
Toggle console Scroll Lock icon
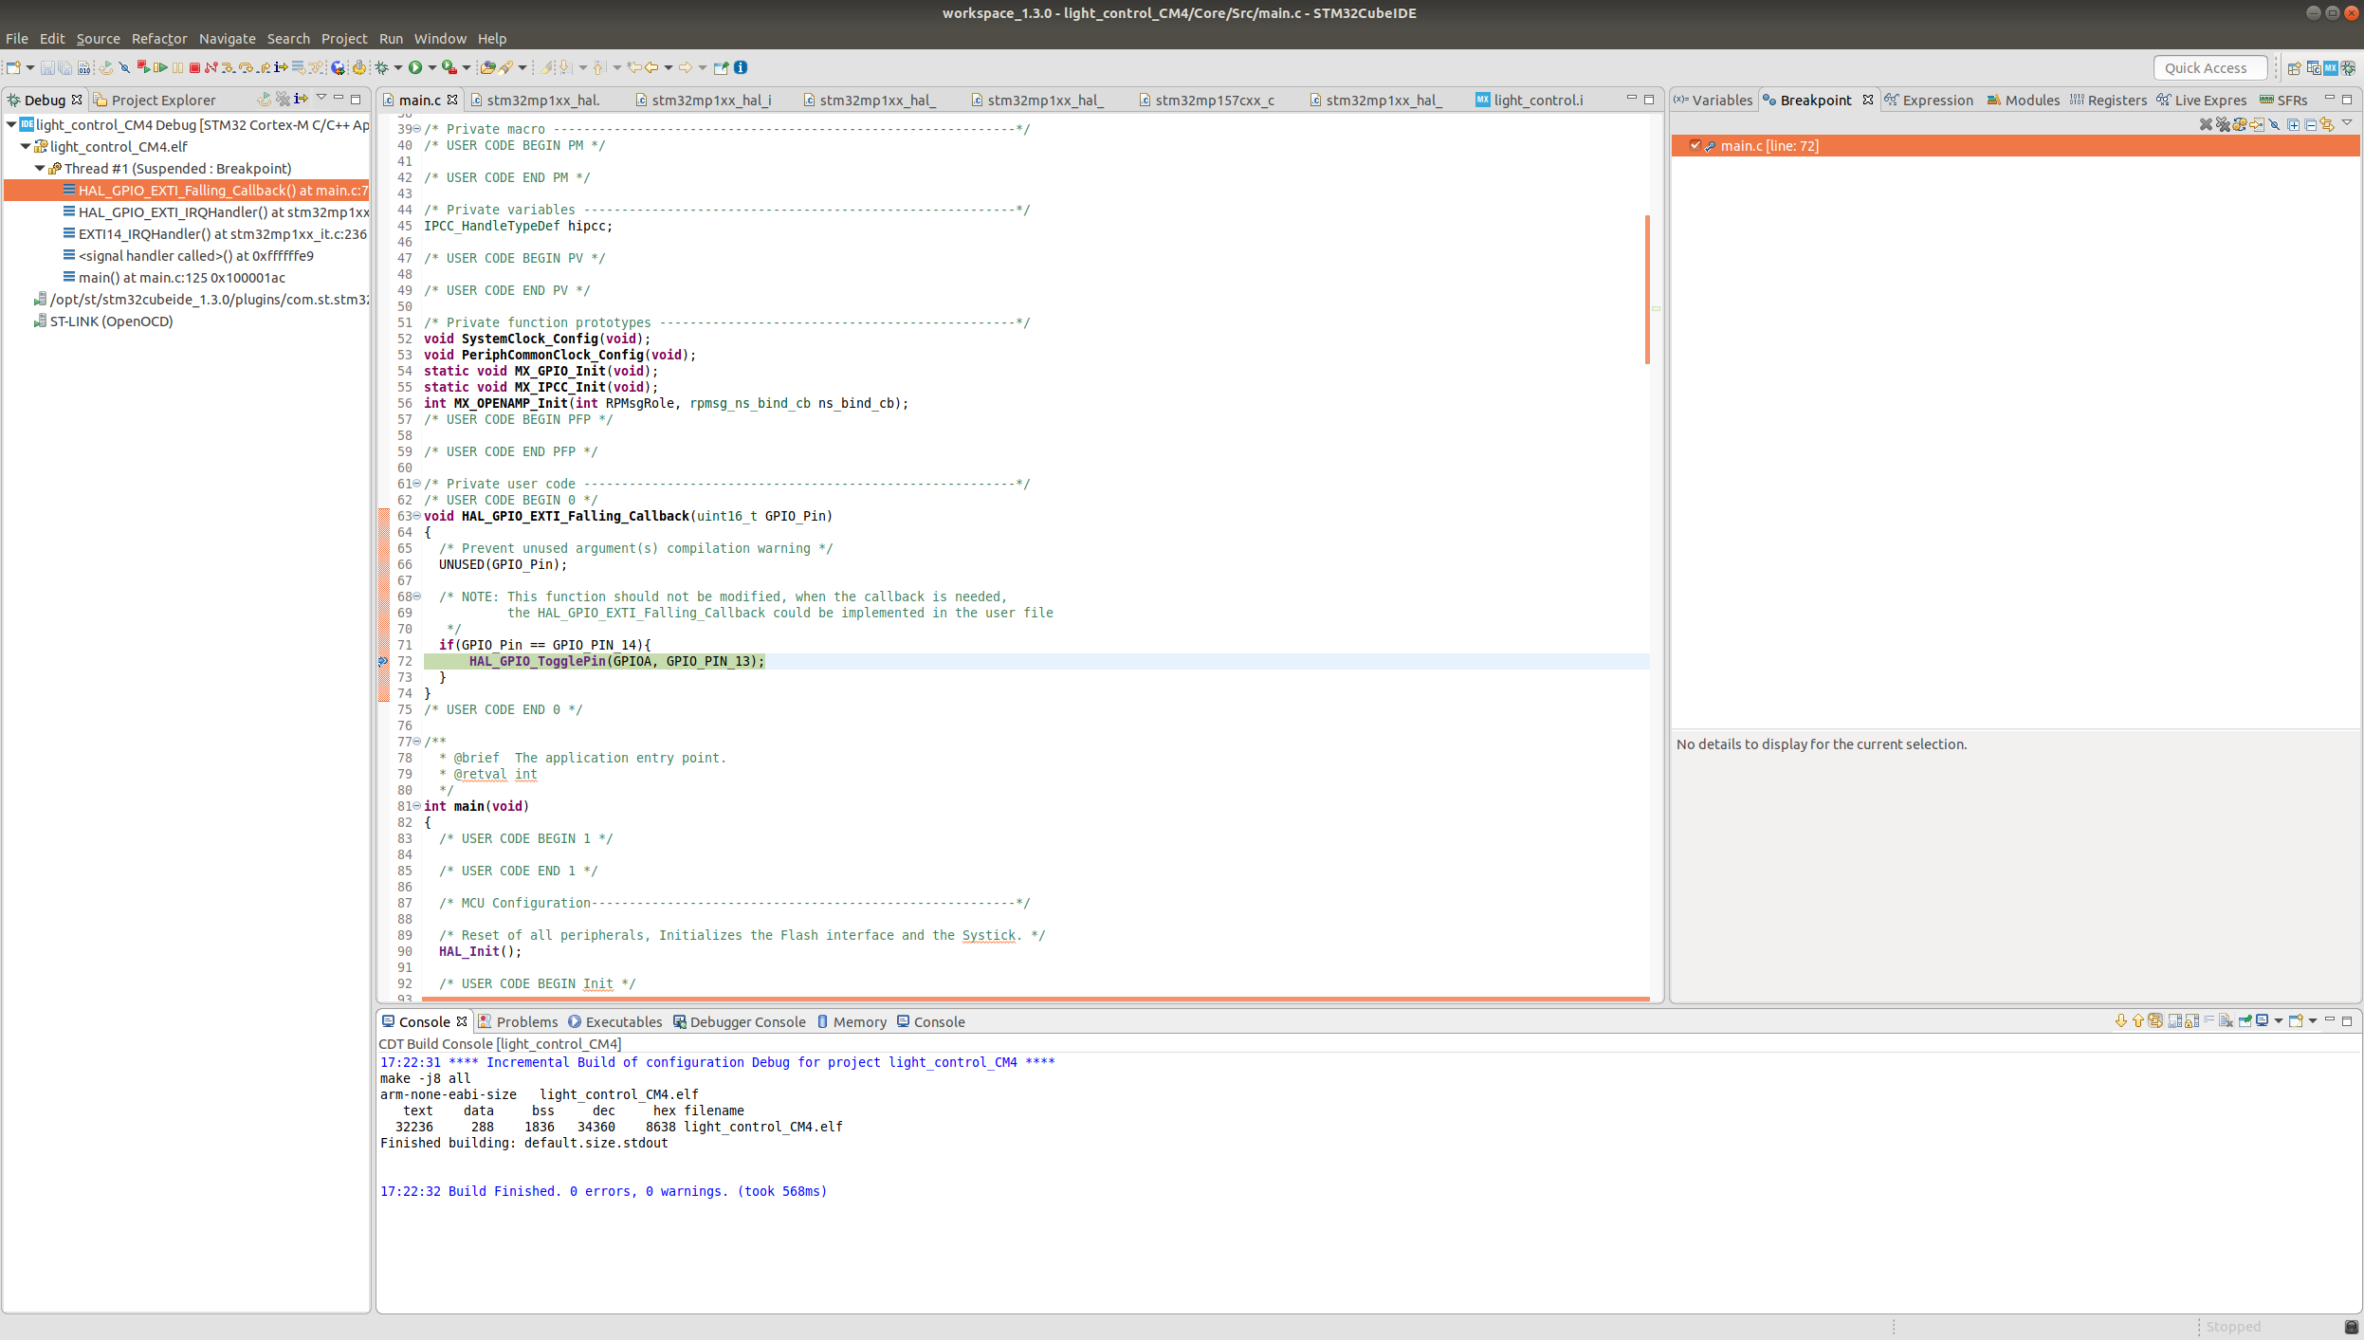click(2191, 1021)
